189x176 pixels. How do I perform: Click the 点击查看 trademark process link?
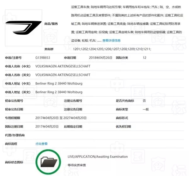pos(41,144)
